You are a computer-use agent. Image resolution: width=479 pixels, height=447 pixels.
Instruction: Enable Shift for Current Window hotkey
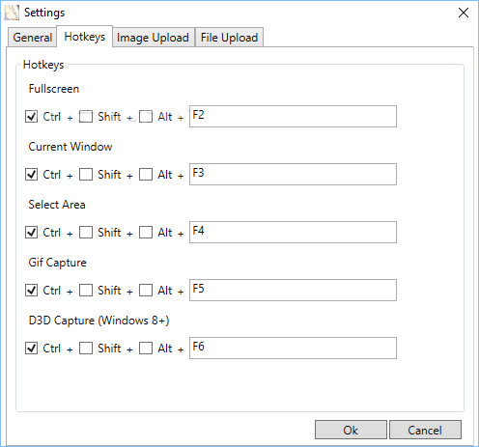coord(86,174)
